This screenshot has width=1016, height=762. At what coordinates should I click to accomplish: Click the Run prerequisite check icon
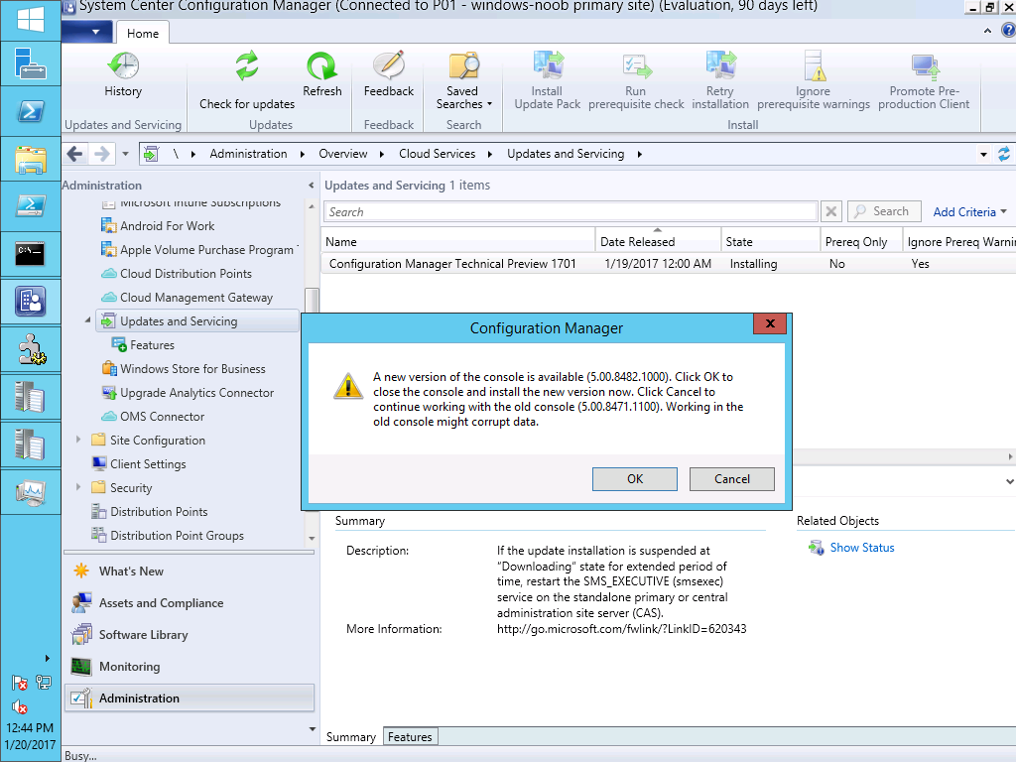tap(636, 66)
